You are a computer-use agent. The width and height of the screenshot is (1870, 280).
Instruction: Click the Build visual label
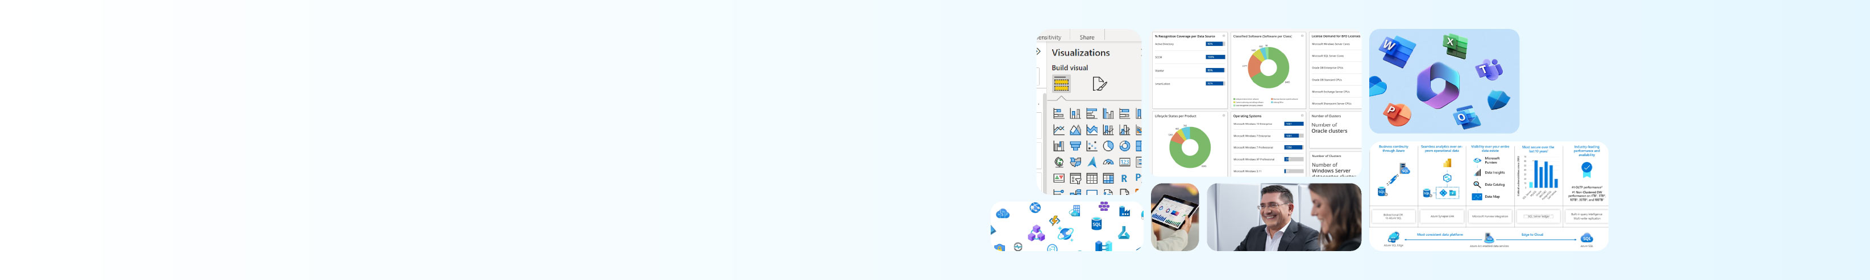pos(1069,68)
